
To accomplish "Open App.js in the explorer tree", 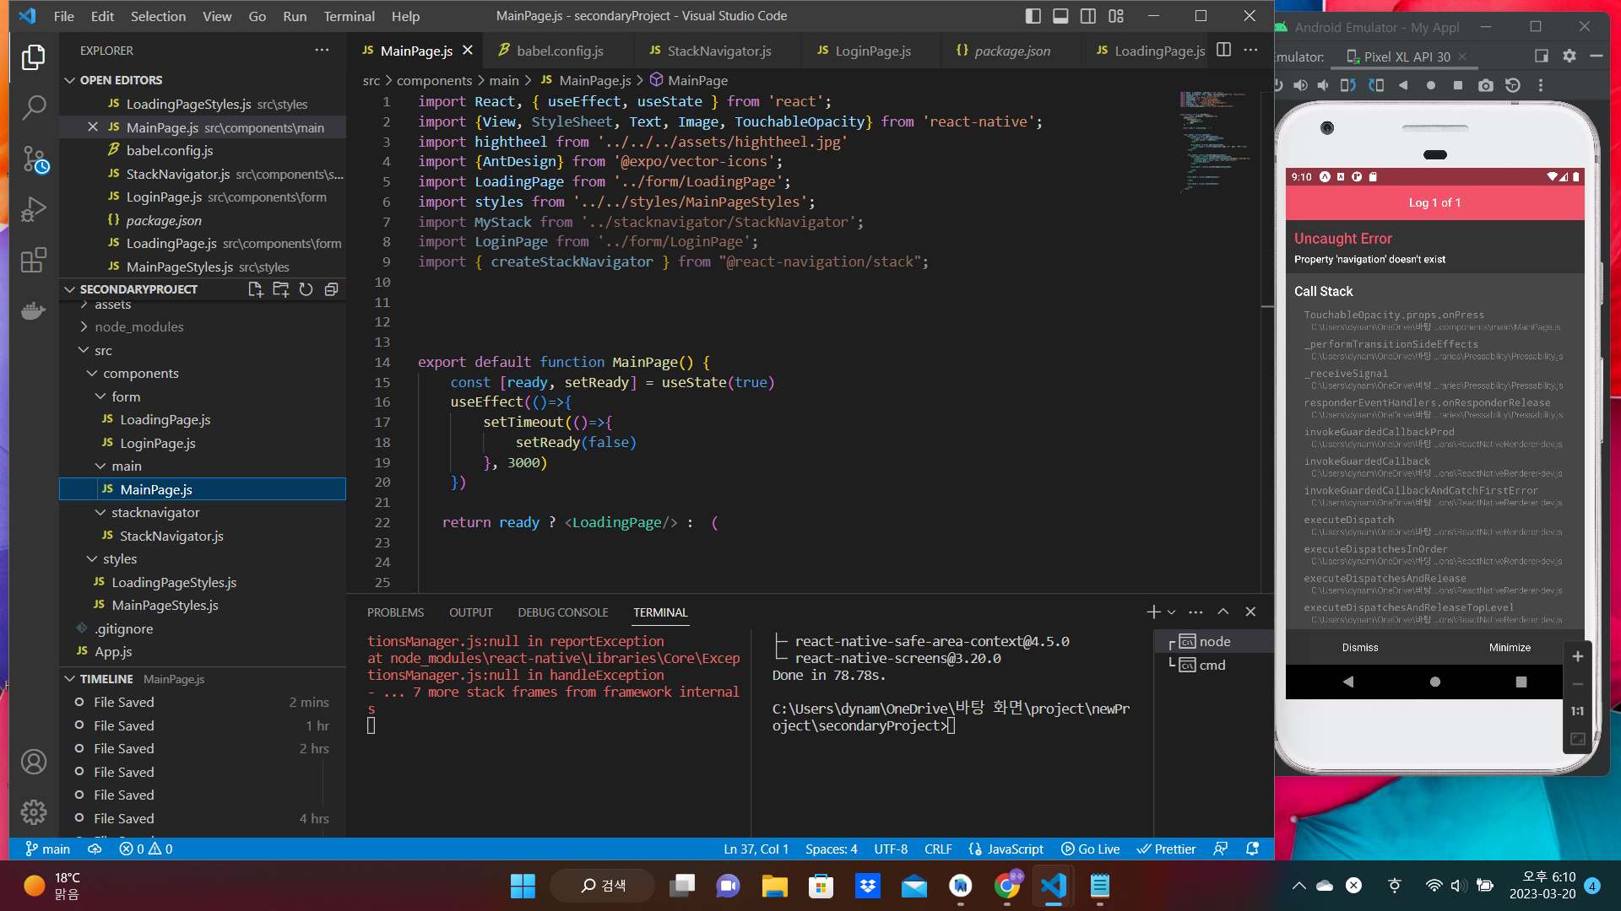I will coord(113,652).
